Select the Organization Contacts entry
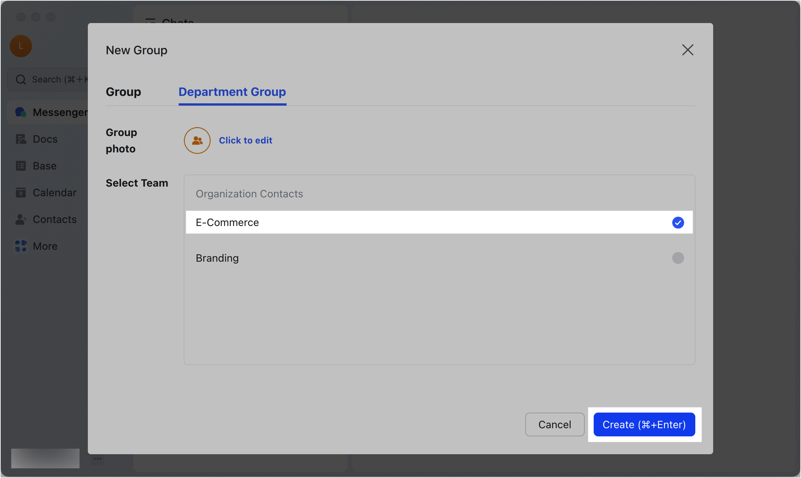 click(x=249, y=194)
